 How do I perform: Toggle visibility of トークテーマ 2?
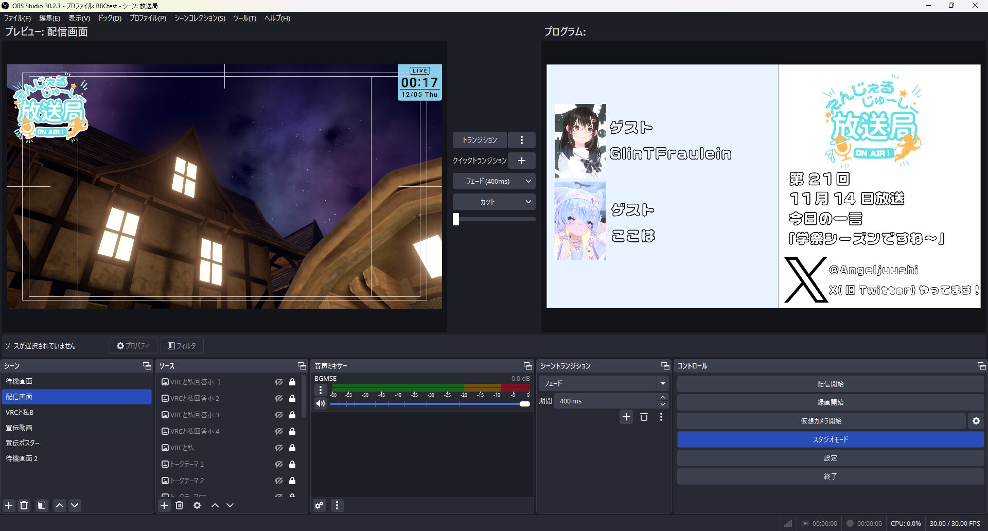pyautogui.click(x=279, y=481)
